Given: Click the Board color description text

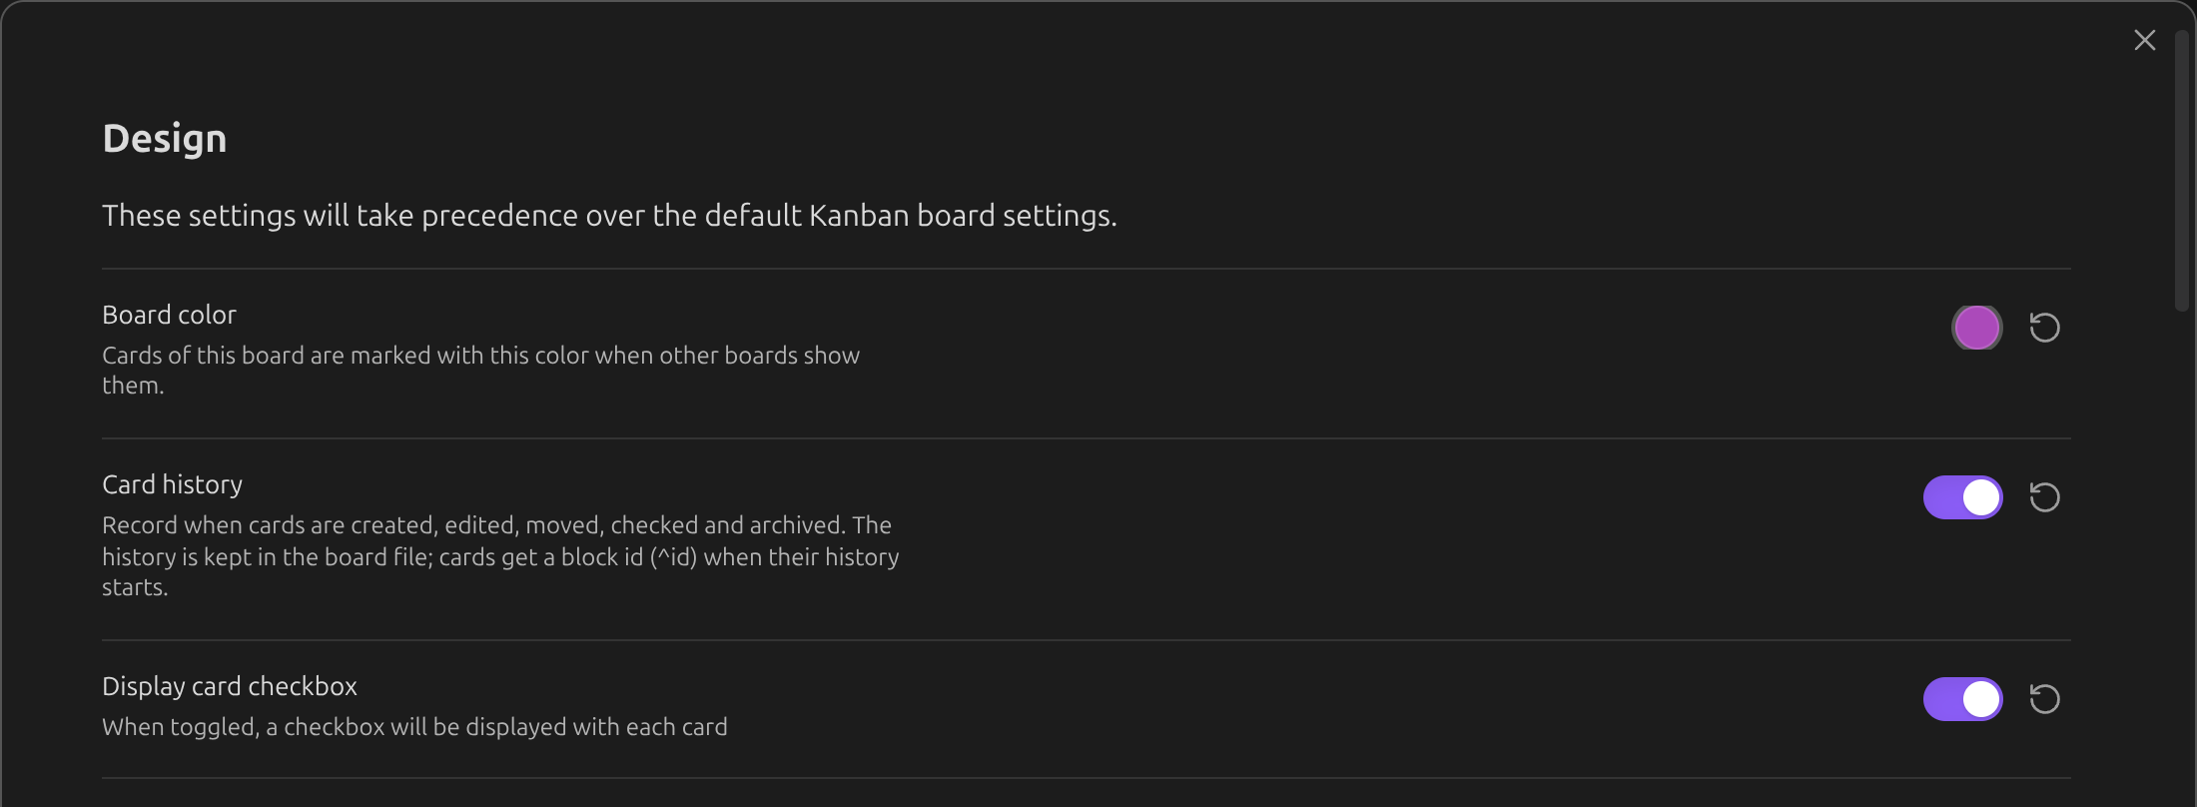Looking at the screenshot, I should 480,370.
